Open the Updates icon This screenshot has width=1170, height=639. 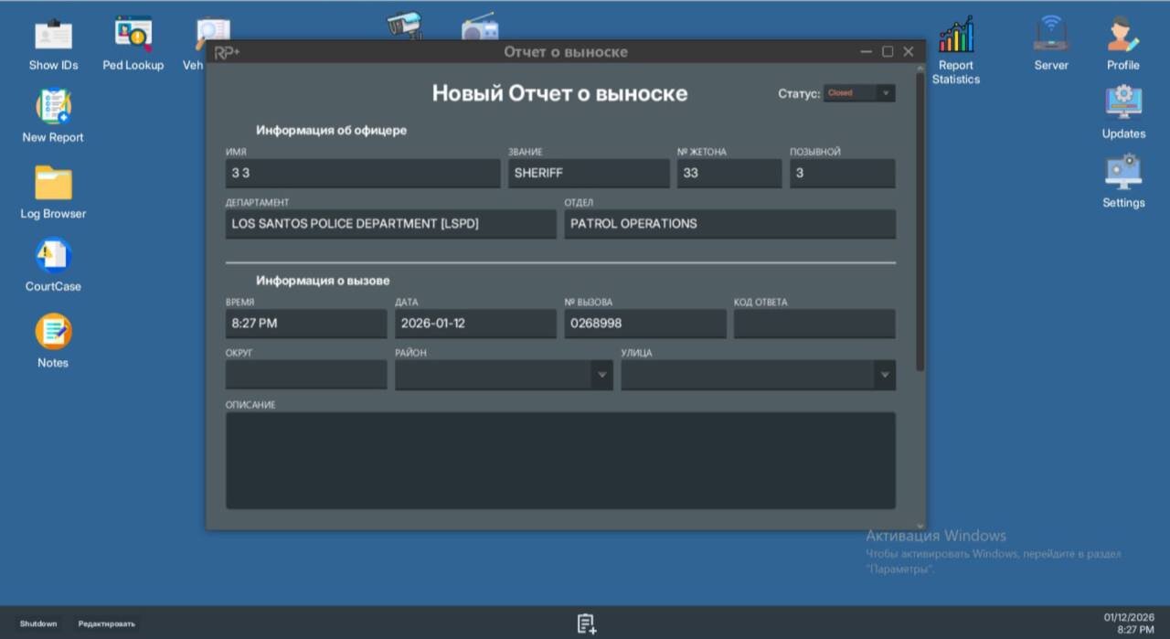1123,104
